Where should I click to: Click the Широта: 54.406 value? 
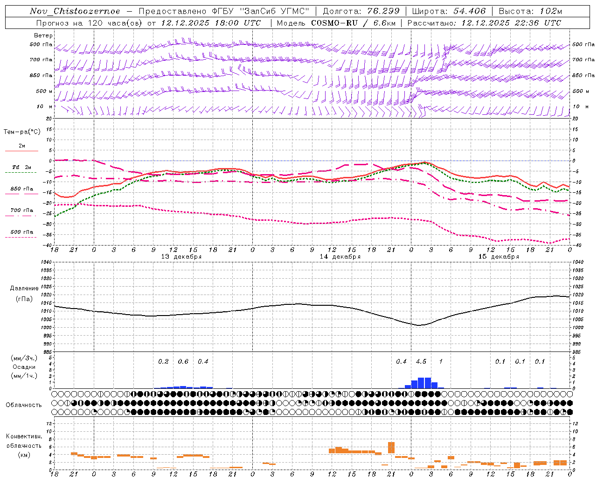coord(449,11)
